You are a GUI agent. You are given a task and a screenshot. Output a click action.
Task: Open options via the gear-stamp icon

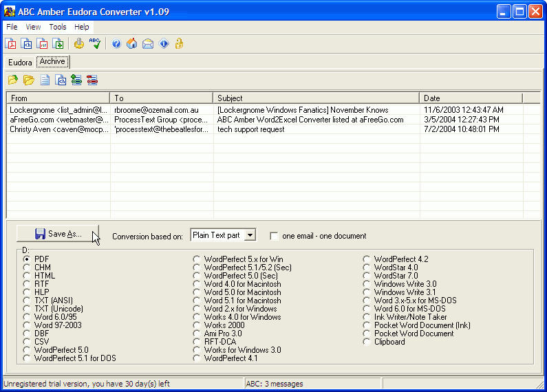point(79,43)
